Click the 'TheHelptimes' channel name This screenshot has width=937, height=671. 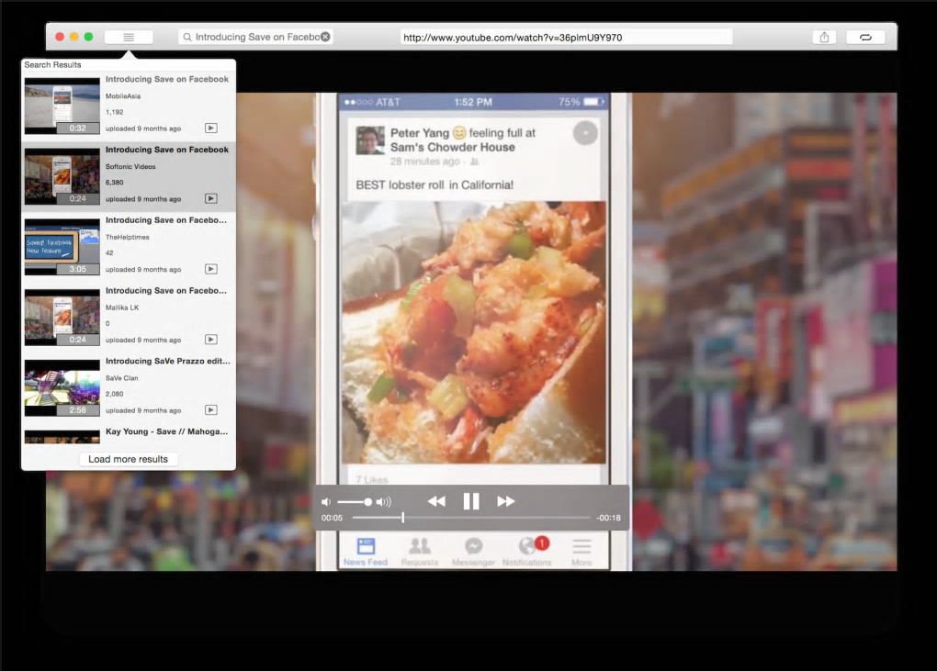(x=128, y=237)
